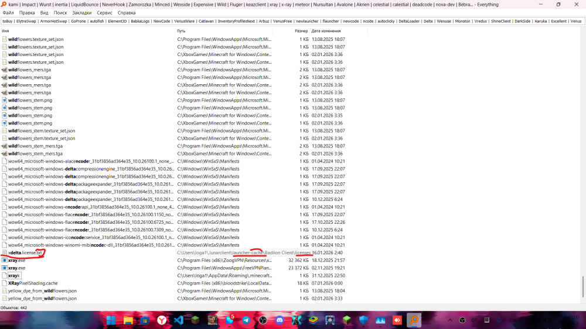Screen dimensions: 586x329
Task: Select wow64 winomi-mibincodec-dll manifest row name
Action: tap(91, 245)
